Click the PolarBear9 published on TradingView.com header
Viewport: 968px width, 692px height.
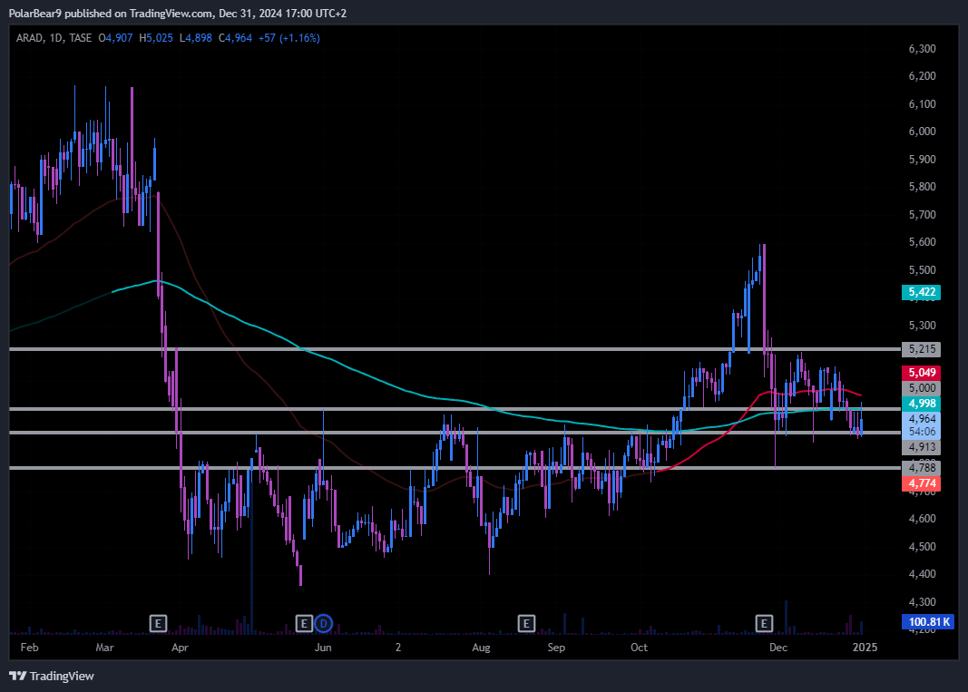tap(178, 13)
